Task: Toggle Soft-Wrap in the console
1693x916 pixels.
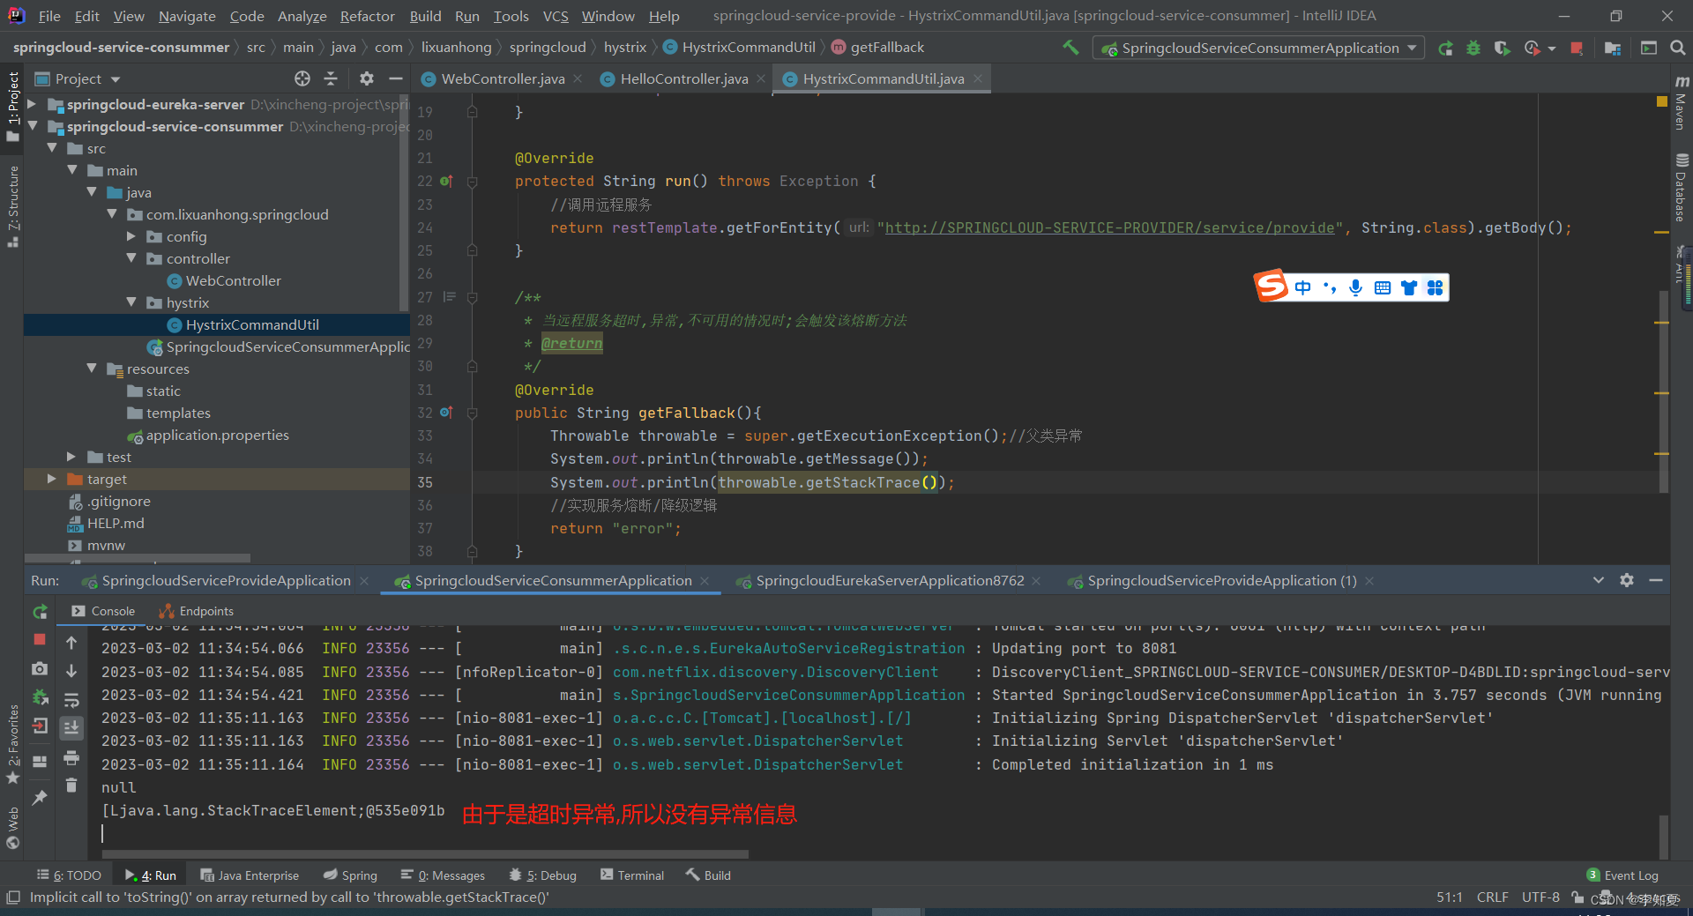Action: point(71,700)
